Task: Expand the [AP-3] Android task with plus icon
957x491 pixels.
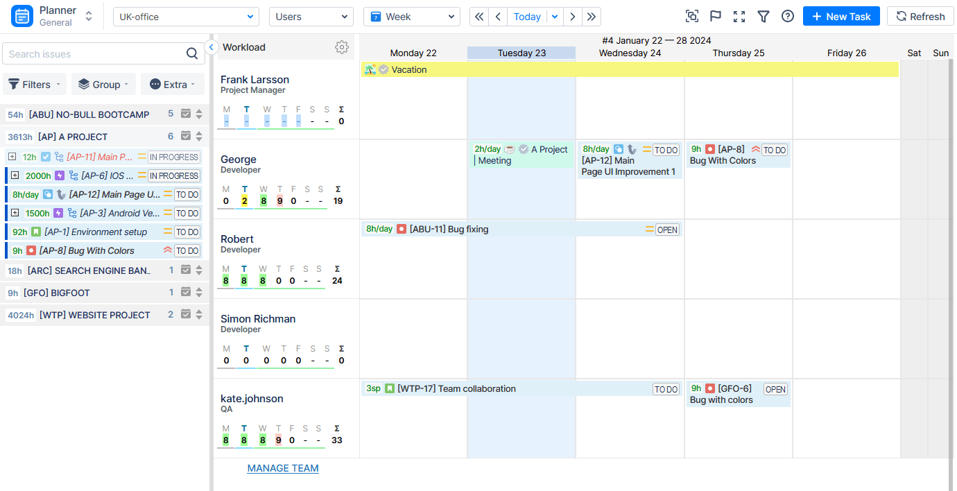Action: pos(15,213)
